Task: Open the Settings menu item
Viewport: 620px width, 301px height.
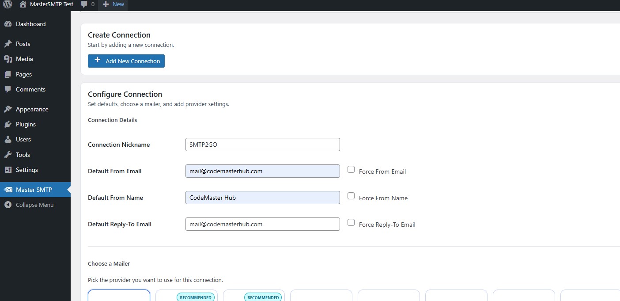Action: point(27,170)
